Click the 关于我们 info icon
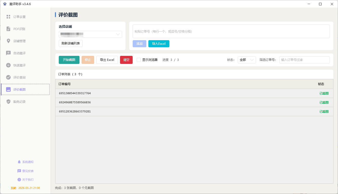Image resolution: width=338 pixels, height=194 pixels. pyautogui.click(x=19, y=180)
